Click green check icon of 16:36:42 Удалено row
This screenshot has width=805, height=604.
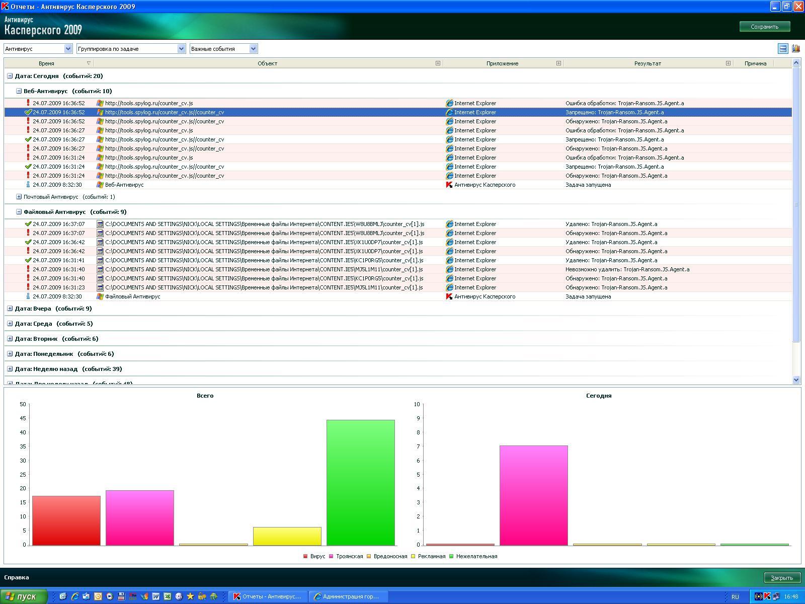tap(28, 242)
